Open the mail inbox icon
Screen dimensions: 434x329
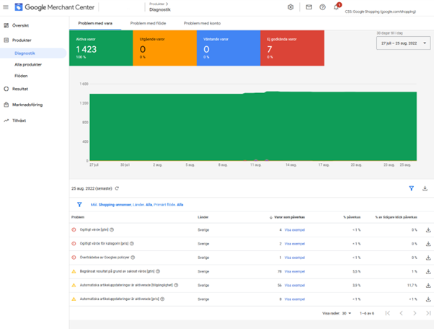tap(309, 7)
